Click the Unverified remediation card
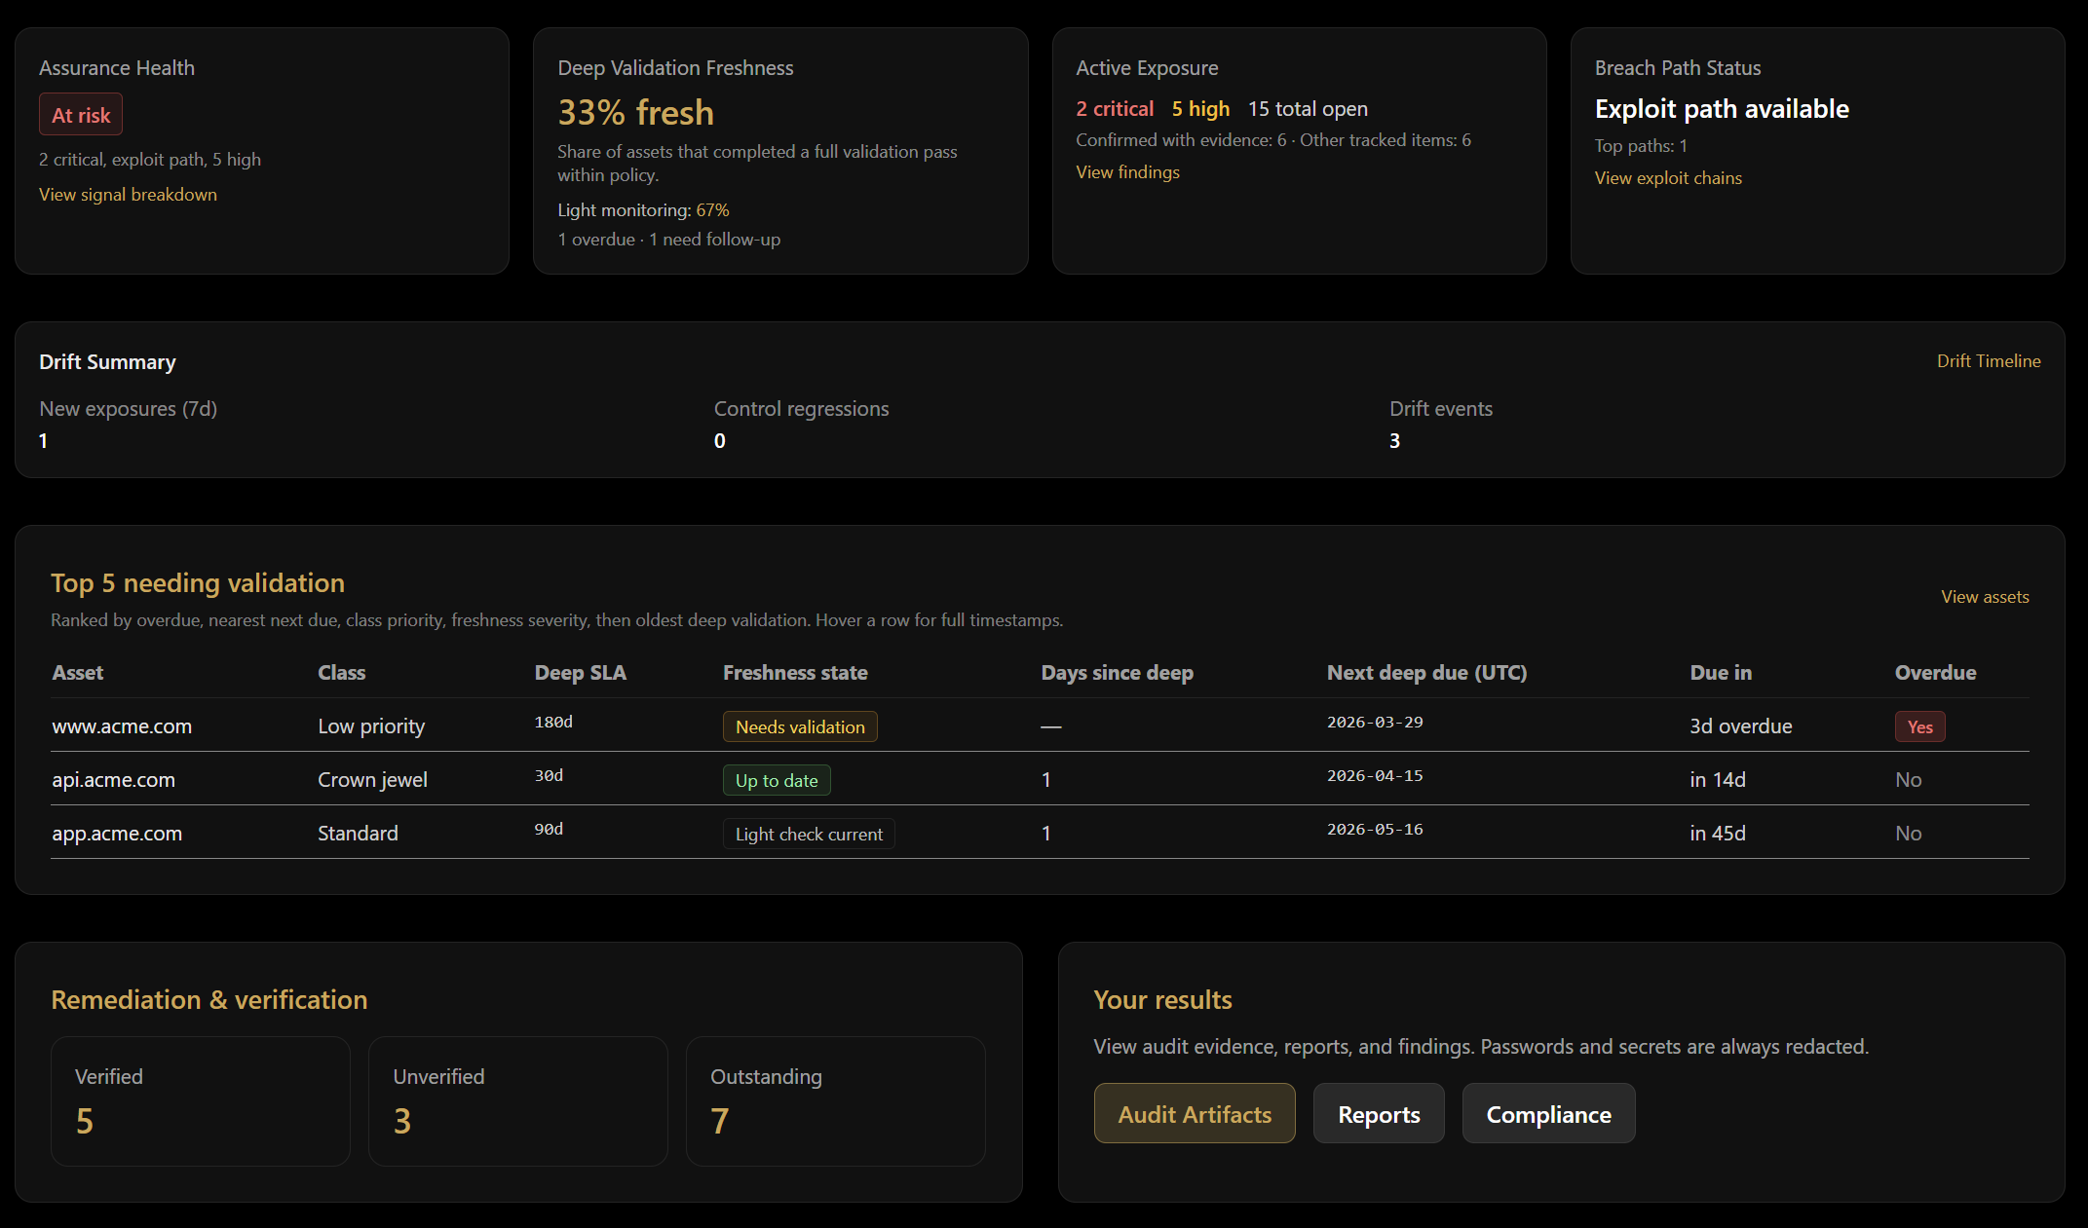This screenshot has height=1228, width=2088. 518,1101
